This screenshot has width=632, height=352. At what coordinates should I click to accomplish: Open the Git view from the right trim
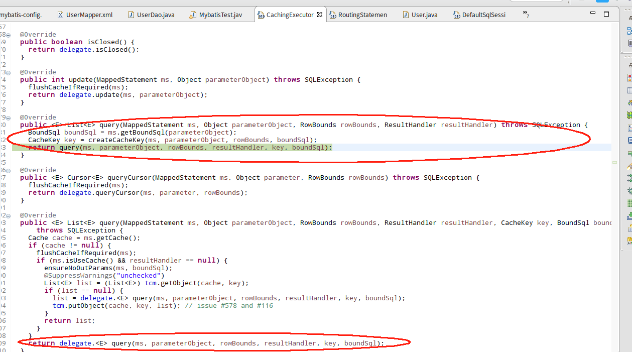coord(629,241)
